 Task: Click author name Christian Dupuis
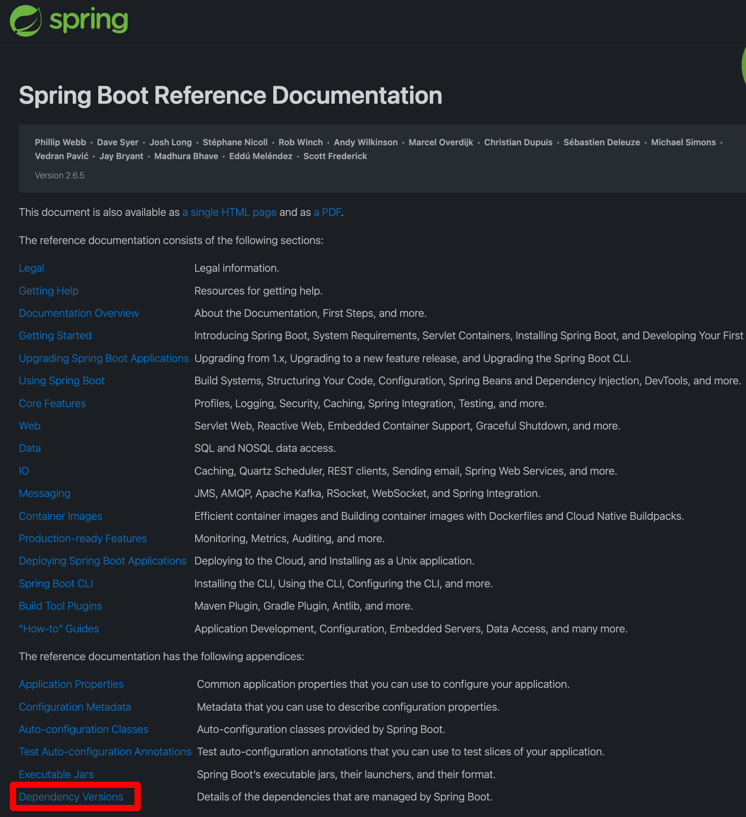[518, 142]
